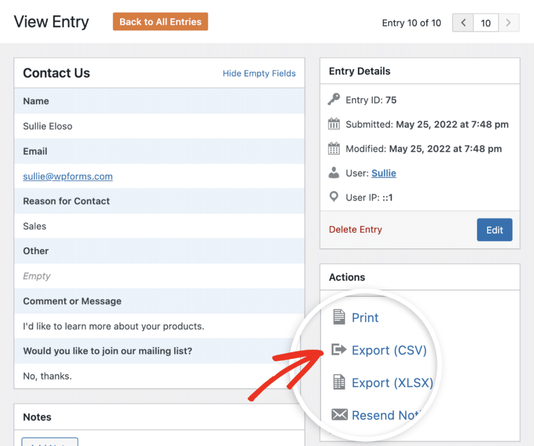Image resolution: width=534 pixels, height=446 pixels.
Task: Click the Export XLSX spreadsheet icon
Action: click(x=339, y=382)
